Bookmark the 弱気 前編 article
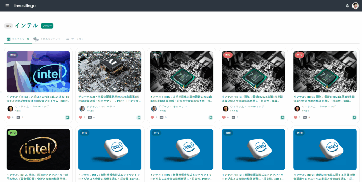Screen dimensions: 362x182 (x=354, y=118)
